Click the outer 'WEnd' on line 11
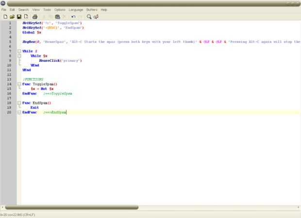301x218 pixels. 27,70
